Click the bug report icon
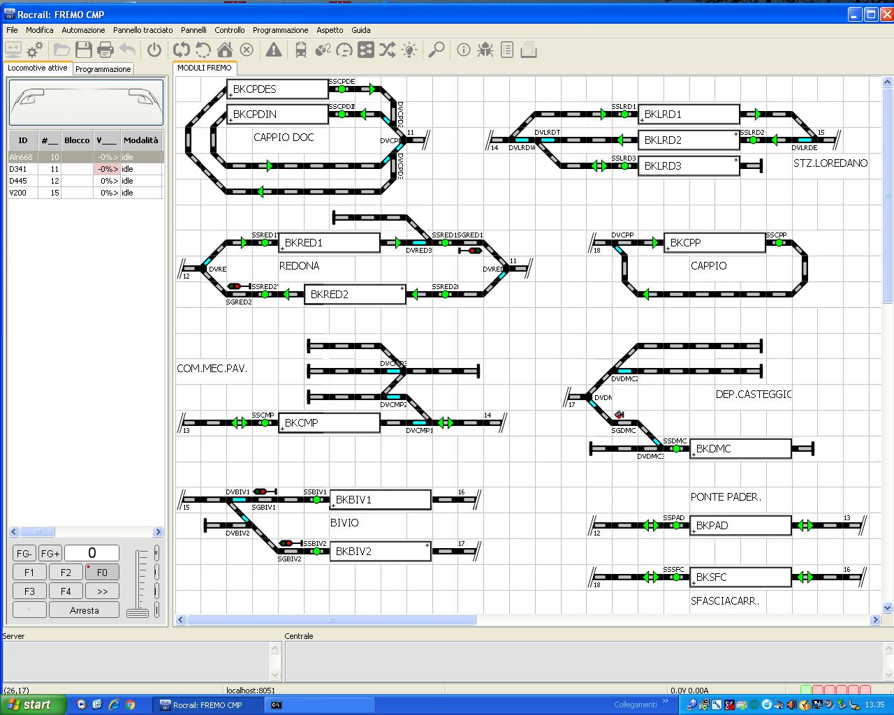Image resolution: width=894 pixels, height=715 pixels. coord(485,50)
